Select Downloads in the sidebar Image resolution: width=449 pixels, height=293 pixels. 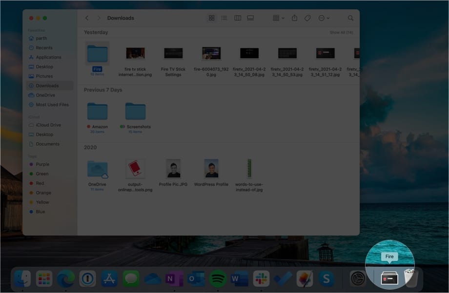pyautogui.click(x=50, y=85)
